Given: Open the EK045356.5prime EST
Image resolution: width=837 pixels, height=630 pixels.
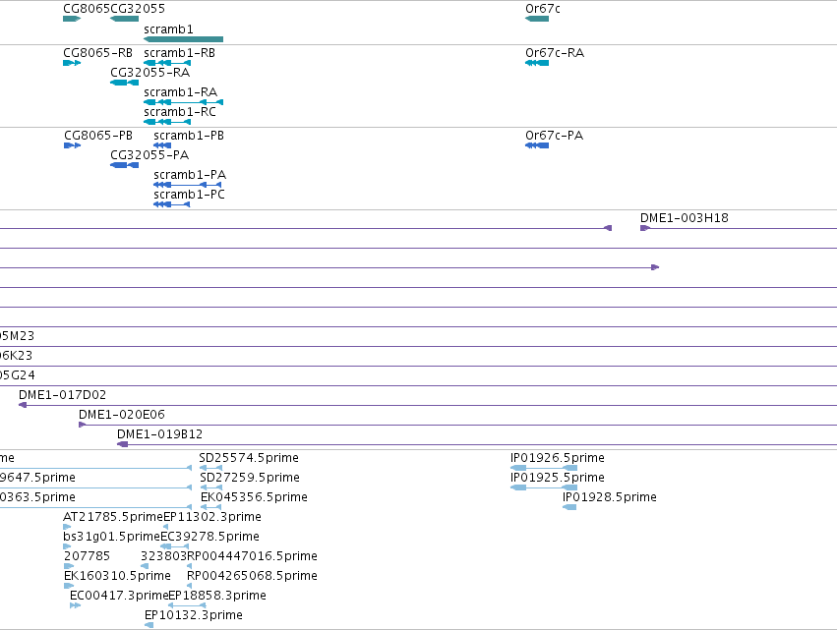Looking at the screenshot, I should pyautogui.click(x=210, y=507).
